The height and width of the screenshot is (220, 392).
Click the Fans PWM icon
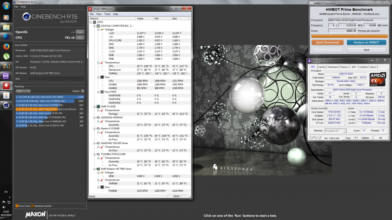point(102,92)
